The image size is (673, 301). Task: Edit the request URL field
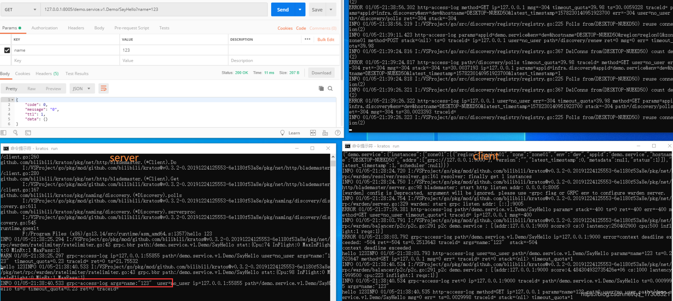pyautogui.click(x=154, y=9)
